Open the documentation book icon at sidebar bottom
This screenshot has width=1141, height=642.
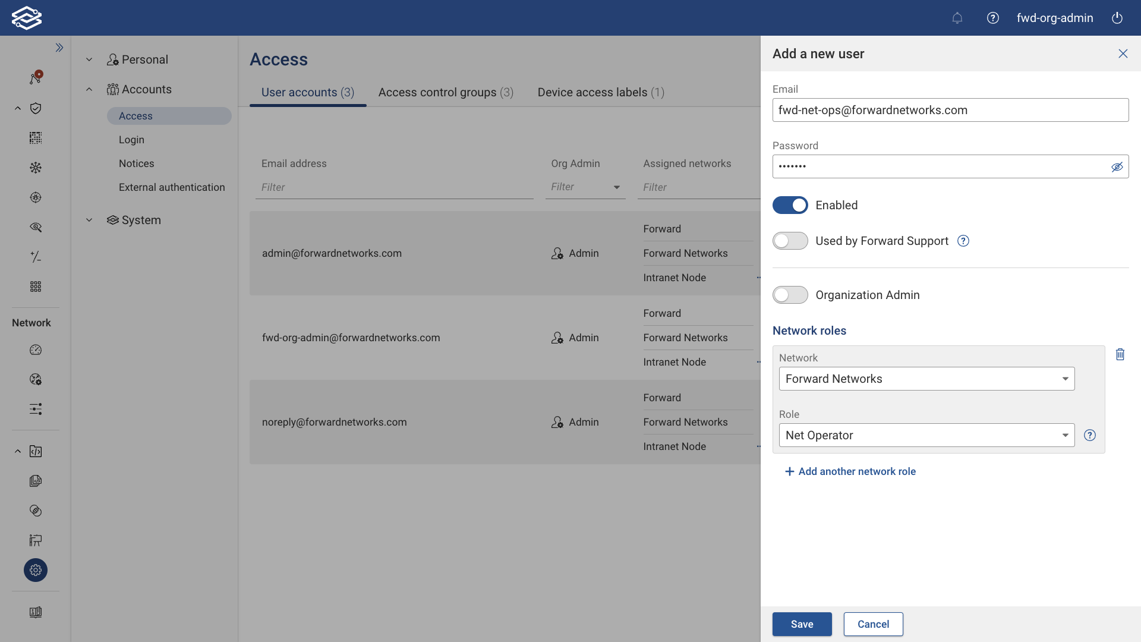click(x=36, y=612)
